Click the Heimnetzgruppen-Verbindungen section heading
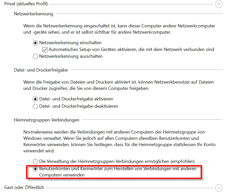This screenshot has width=232, height=194. [x=47, y=120]
